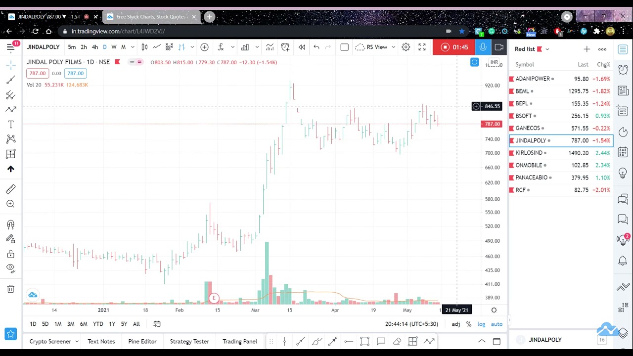Toggle stay in drawing mode

(10, 239)
